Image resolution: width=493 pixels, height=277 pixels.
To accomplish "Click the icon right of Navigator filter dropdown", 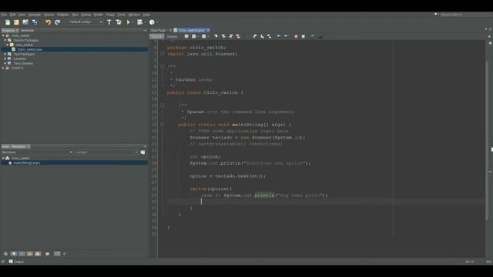I will click(x=143, y=152).
